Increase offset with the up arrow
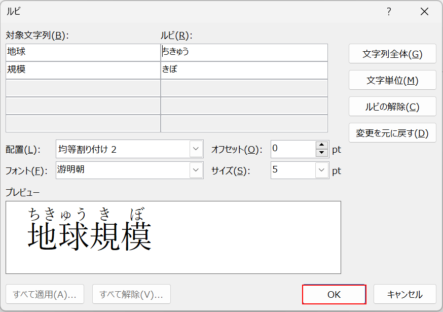This screenshot has height=312, width=443. [322, 146]
